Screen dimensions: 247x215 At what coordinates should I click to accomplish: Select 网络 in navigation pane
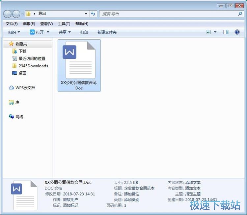pos(19,117)
